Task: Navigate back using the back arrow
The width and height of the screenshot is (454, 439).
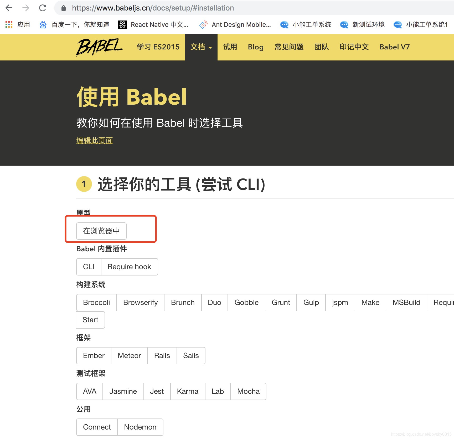Action: [9, 8]
